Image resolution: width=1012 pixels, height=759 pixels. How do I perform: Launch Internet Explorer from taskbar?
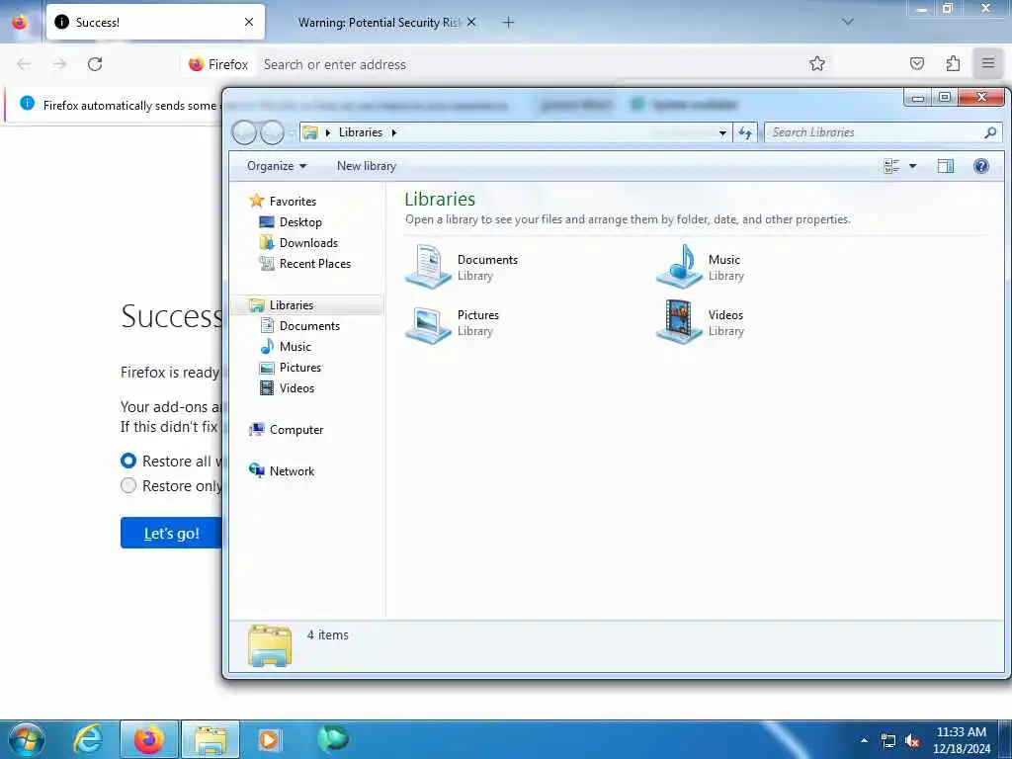click(x=88, y=739)
